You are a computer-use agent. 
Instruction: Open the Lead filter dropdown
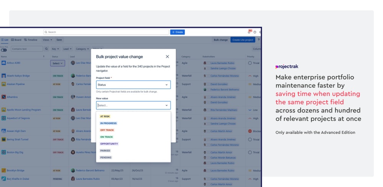(67, 49)
